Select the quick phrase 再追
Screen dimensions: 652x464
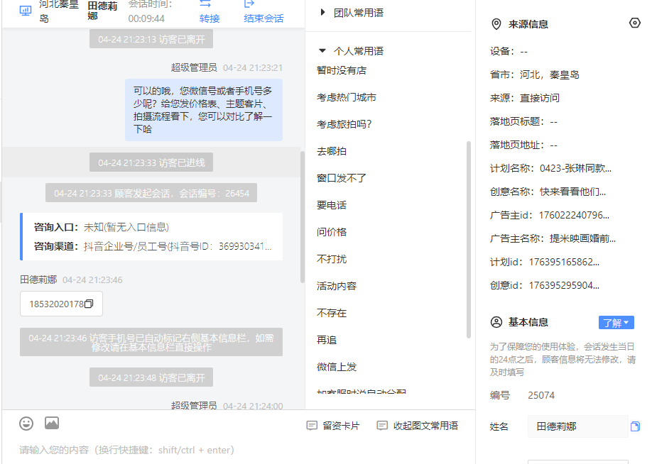327,341
